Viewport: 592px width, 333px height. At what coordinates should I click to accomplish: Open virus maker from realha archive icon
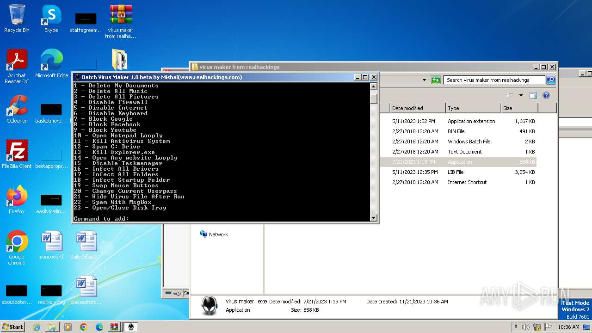point(121,21)
